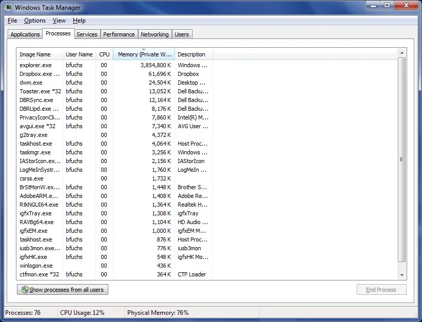The height and width of the screenshot is (322, 422).
Task: Click the vertical scrollbar thumb
Action: 402,159
